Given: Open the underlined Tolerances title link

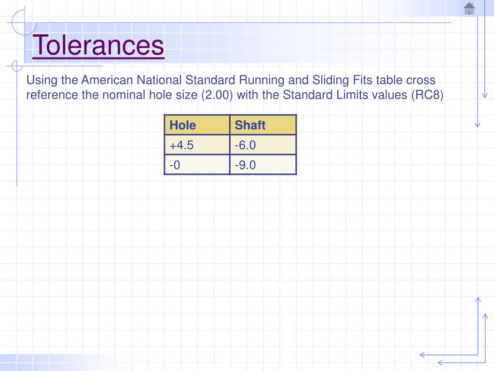Looking at the screenshot, I should (98, 45).
